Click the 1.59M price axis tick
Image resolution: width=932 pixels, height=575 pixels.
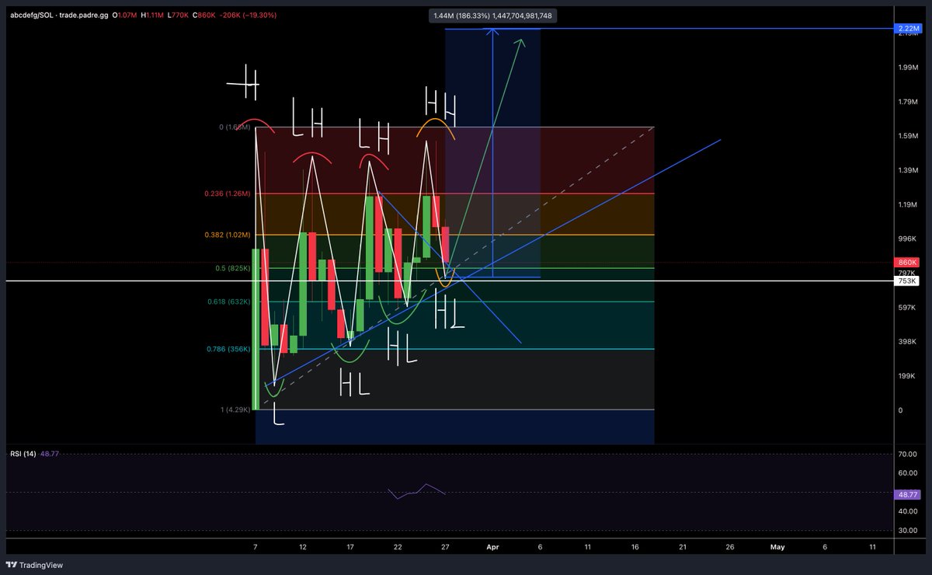coord(908,136)
